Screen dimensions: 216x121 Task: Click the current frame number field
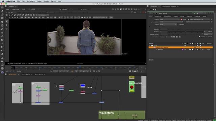click(72, 71)
